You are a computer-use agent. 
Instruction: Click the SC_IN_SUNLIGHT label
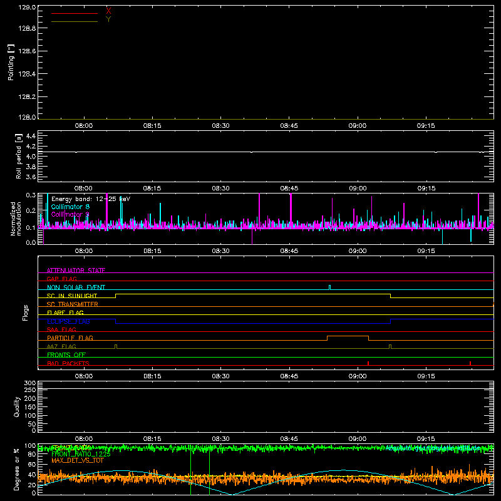tap(72, 296)
